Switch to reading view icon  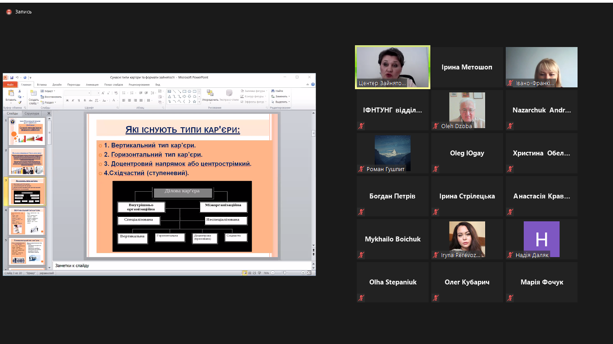(254, 273)
